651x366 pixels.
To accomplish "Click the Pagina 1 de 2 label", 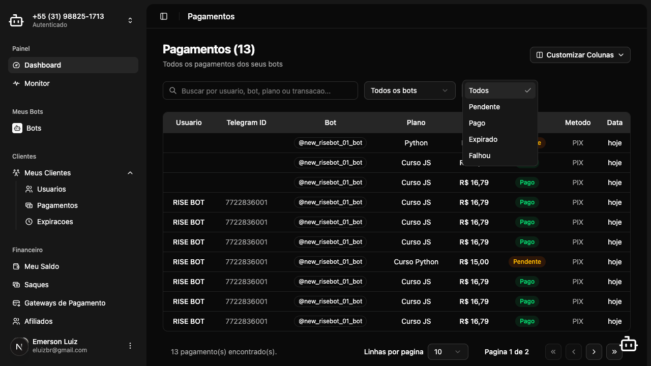I will point(507,352).
